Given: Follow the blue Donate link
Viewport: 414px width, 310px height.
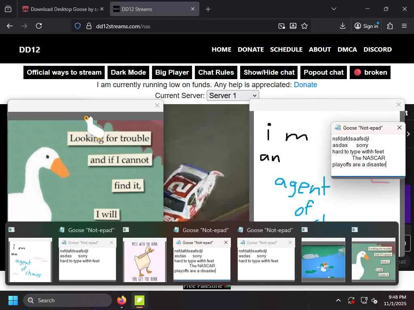Looking at the screenshot, I should (306, 85).
